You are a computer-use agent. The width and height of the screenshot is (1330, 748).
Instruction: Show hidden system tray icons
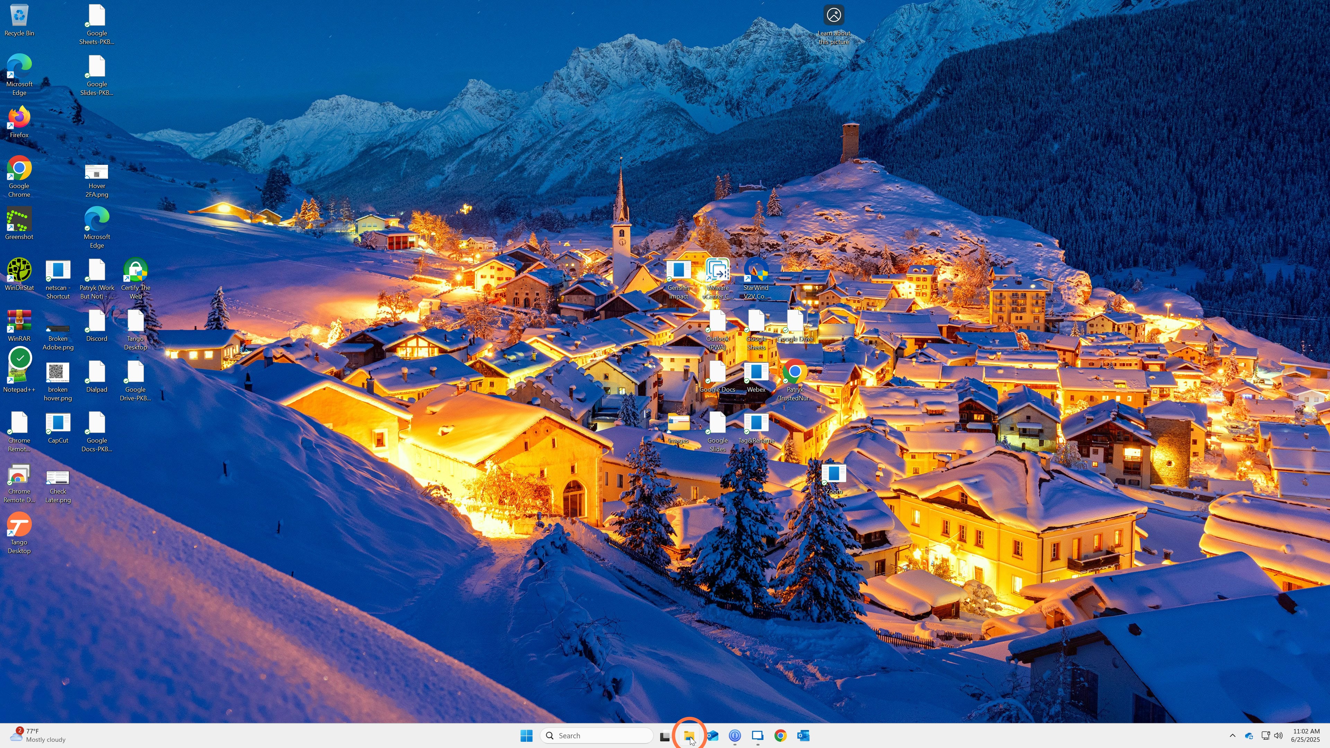pos(1232,736)
